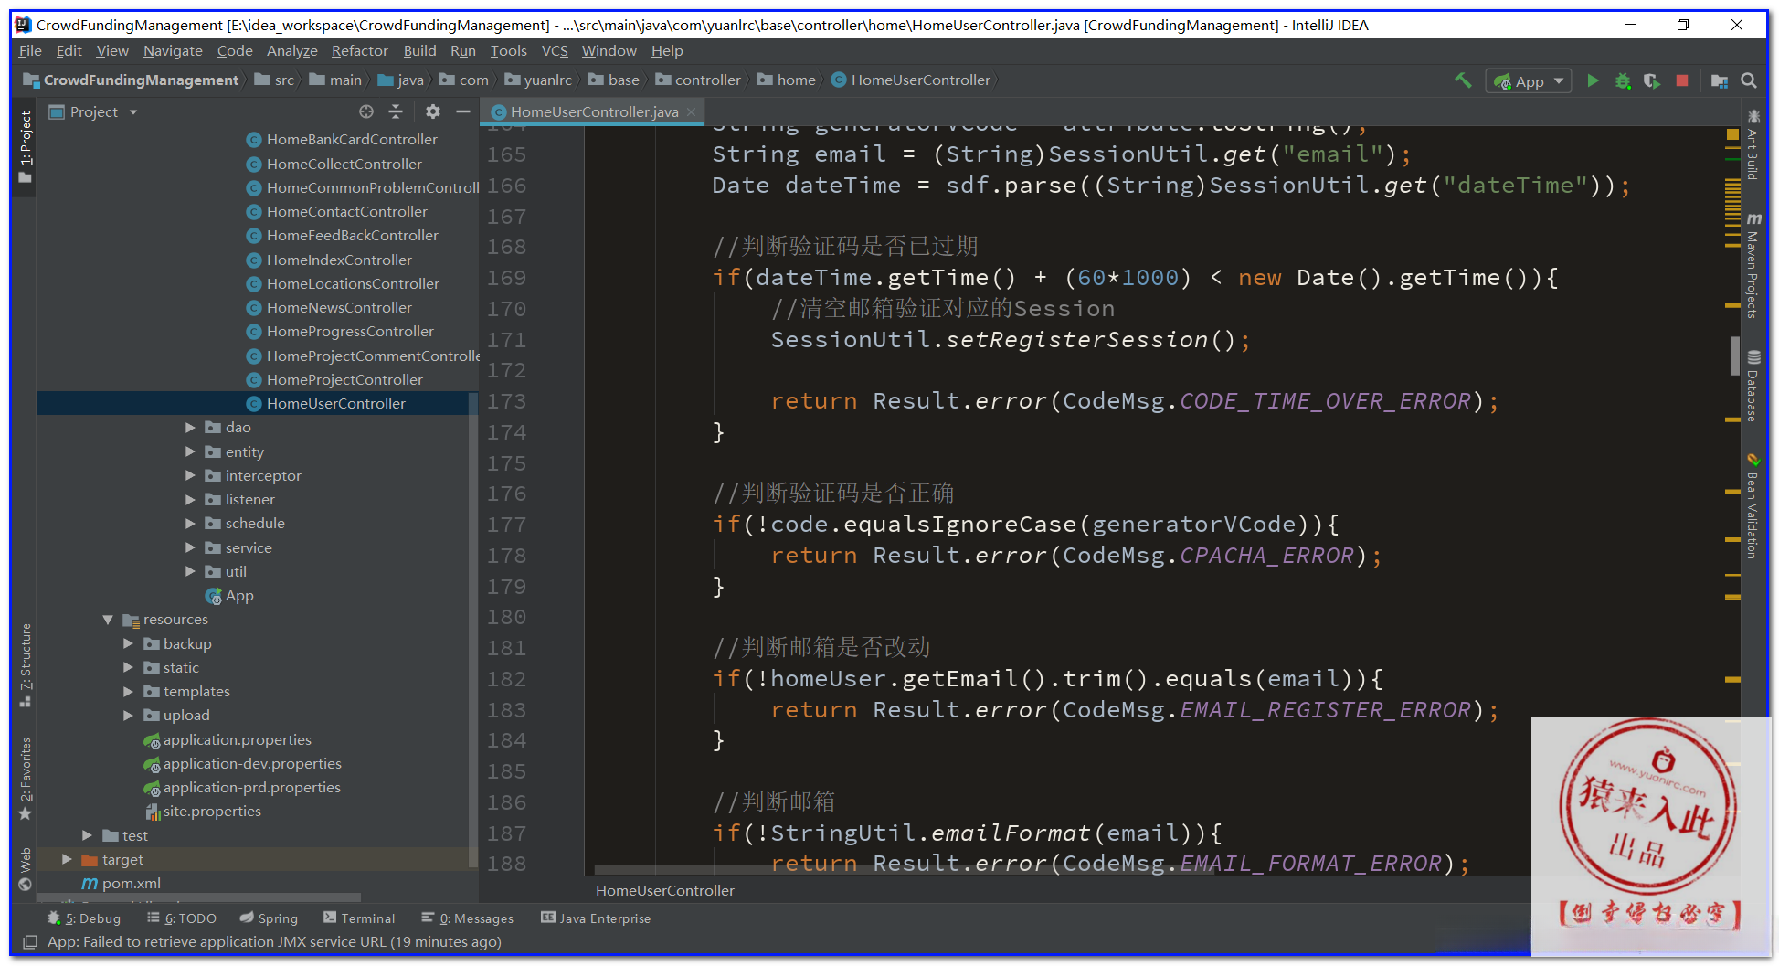Collapse the resources folder

click(108, 620)
